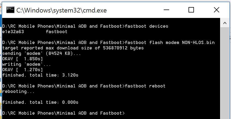The height and width of the screenshot is (119, 231).
Task: Click the device serial e1e32a63
Action: 13,32
